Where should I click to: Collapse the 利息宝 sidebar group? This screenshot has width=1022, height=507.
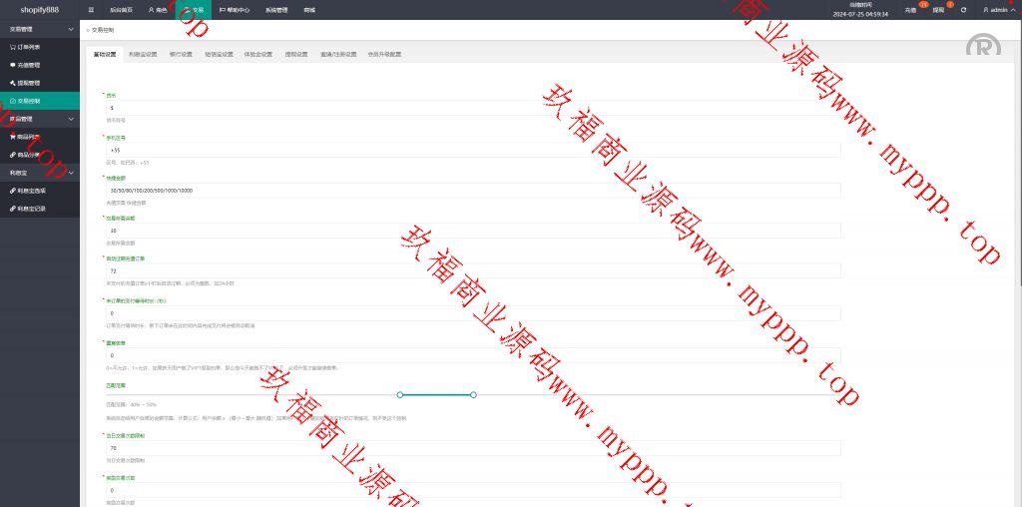click(x=70, y=173)
